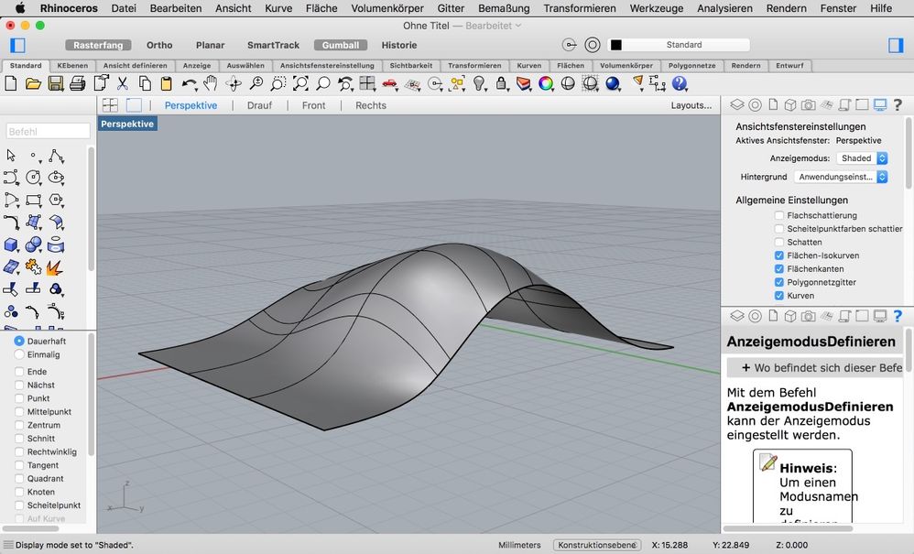Open the Lock objects padlock icon
The height and width of the screenshot is (554, 914).
coord(502,84)
